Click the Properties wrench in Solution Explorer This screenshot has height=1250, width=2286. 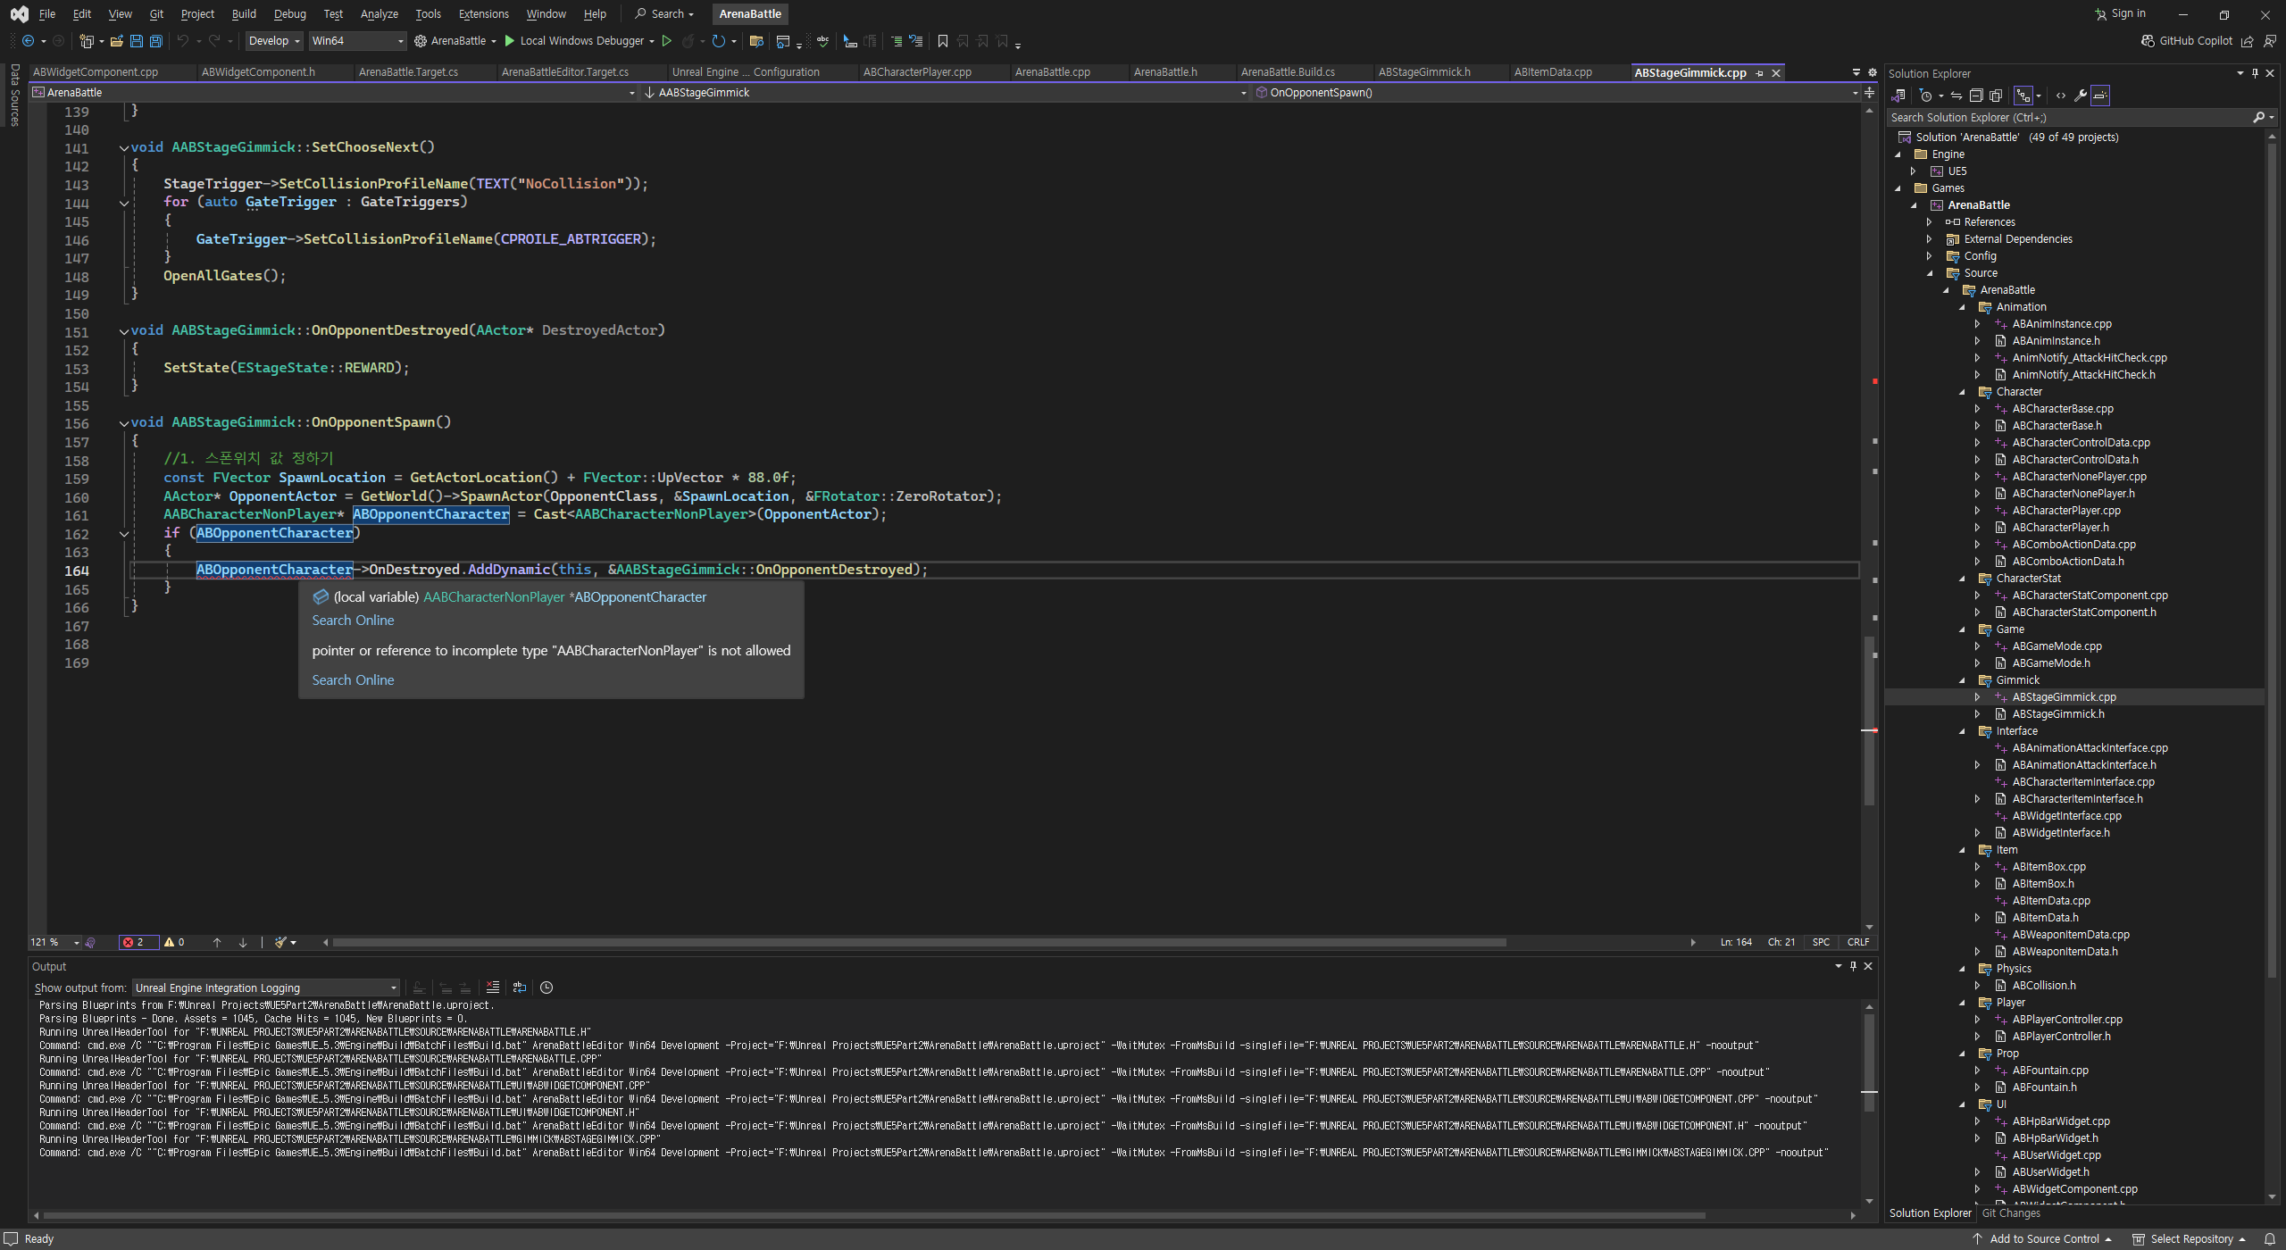2080,96
